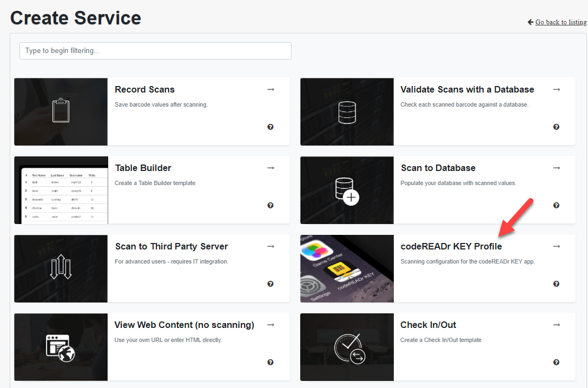Click 'Create a Check In/Out template' text
Image resolution: width=588 pixels, height=388 pixels.
pyautogui.click(x=441, y=340)
